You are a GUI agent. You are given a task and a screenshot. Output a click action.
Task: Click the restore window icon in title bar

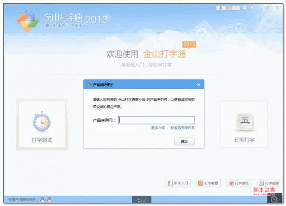click(267, 8)
